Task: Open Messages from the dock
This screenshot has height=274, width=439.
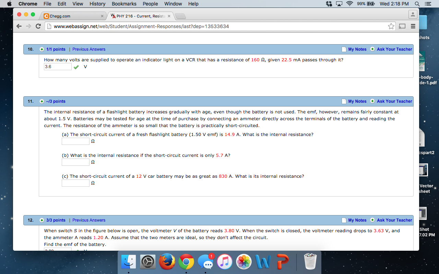Action: pyautogui.click(x=205, y=262)
